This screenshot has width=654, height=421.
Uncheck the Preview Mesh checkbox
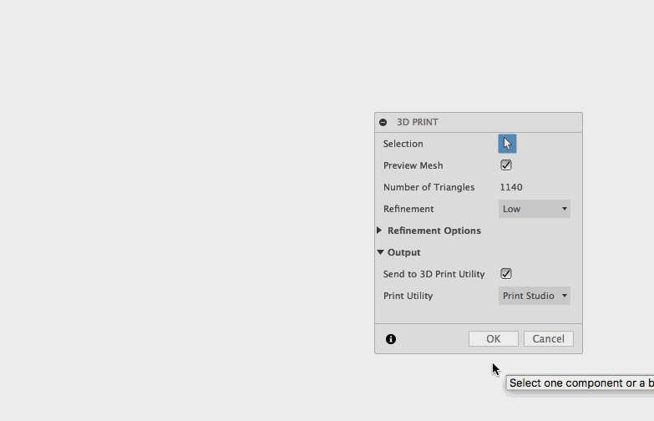(506, 165)
